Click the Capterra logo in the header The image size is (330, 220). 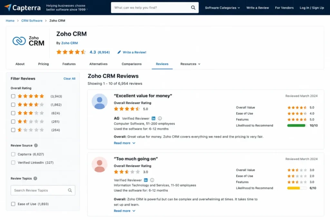[x=22, y=8]
